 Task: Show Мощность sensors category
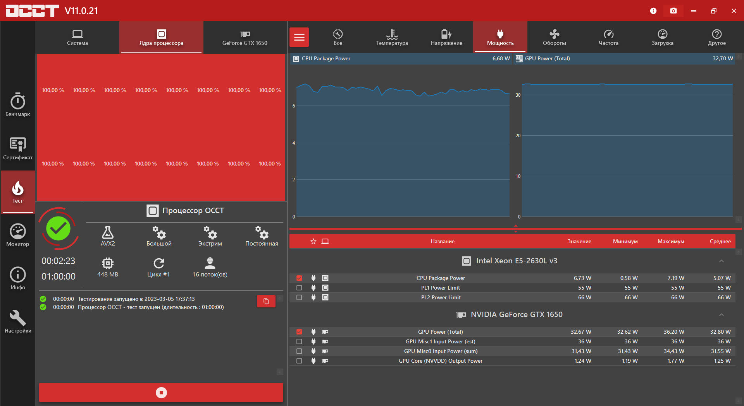coord(500,38)
